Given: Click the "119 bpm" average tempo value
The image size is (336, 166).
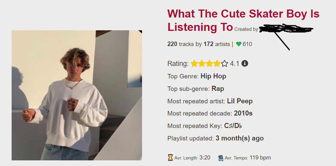Looking at the screenshot, I should tap(260, 158).
